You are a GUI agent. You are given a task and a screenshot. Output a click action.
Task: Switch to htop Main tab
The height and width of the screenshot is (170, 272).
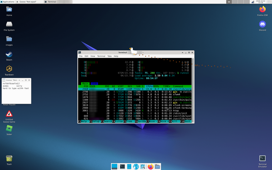pyautogui.click(x=85, y=83)
